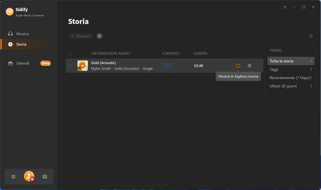Viewport: 321px width, 190px height.
Task: Open the history search magnifier icon
Action: [311, 36]
